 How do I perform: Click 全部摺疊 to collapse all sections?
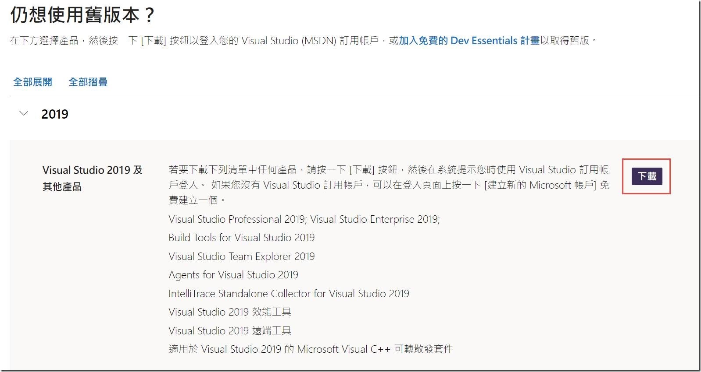[88, 82]
